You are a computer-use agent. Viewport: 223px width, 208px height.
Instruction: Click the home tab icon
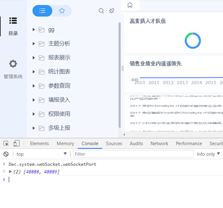130,5
